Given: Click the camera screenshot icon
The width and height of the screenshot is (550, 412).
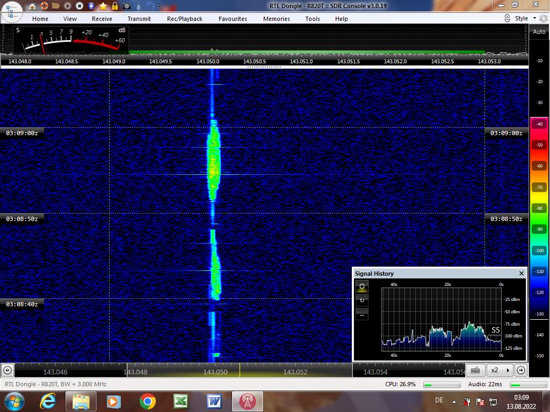Looking at the screenshot, I should pyautogui.click(x=127, y=6).
